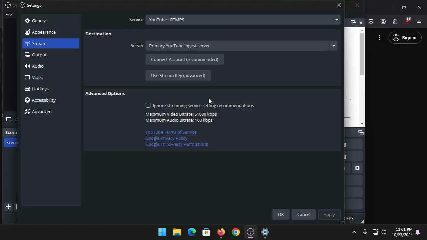Open the YouTube Terms of Service link
The height and width of the screenshot is (240, 427).
click(x=171, y=132)
